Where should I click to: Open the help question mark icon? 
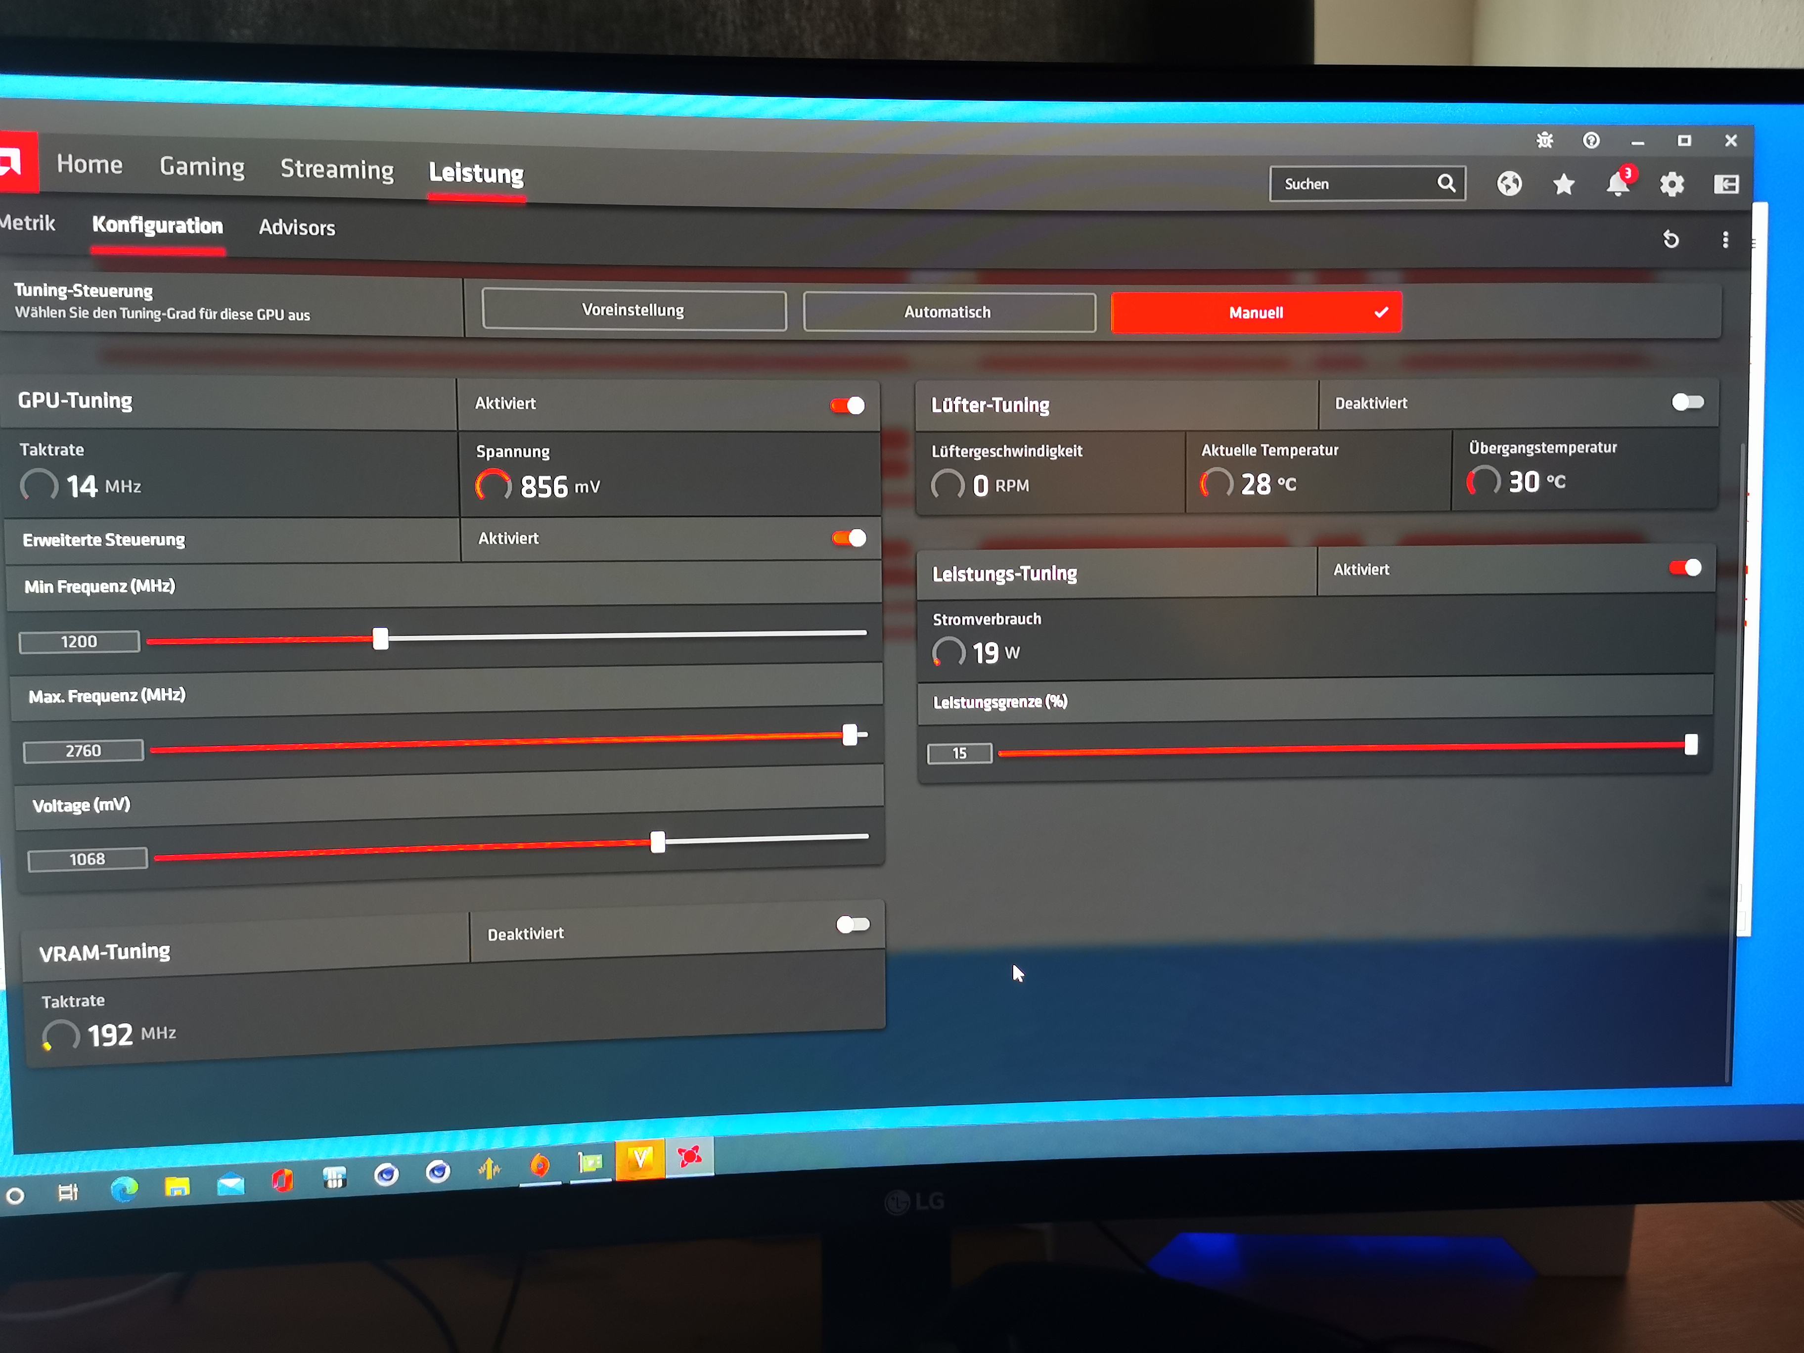[x=1591, y=140]
